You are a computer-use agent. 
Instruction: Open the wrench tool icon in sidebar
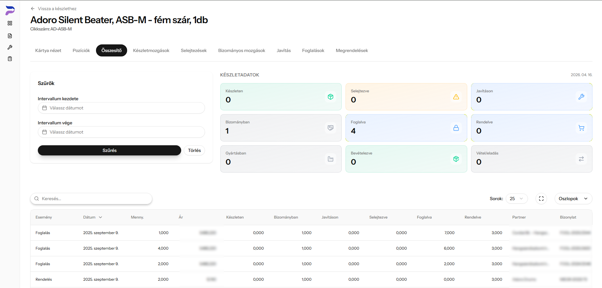[10, 47]
